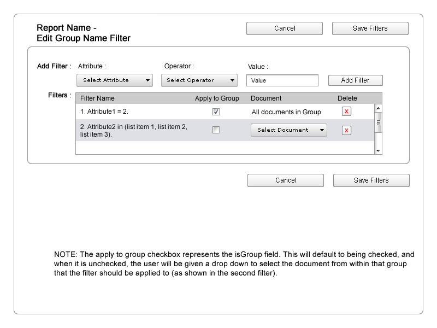Expand the Select Operator dropdown
The image size is (437, 328).
199,80
